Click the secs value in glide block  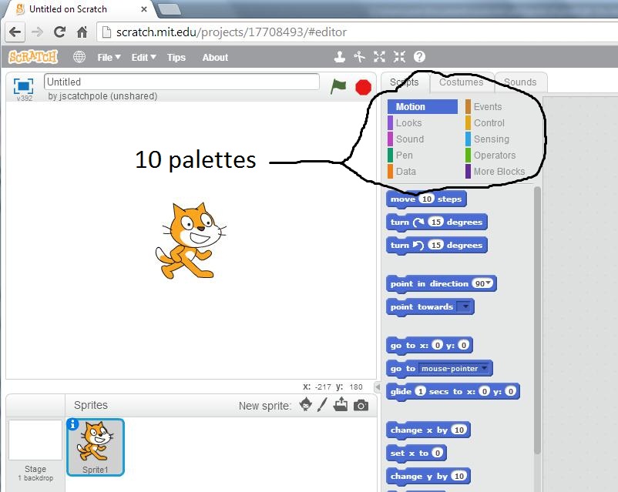[x=421, y=392]
